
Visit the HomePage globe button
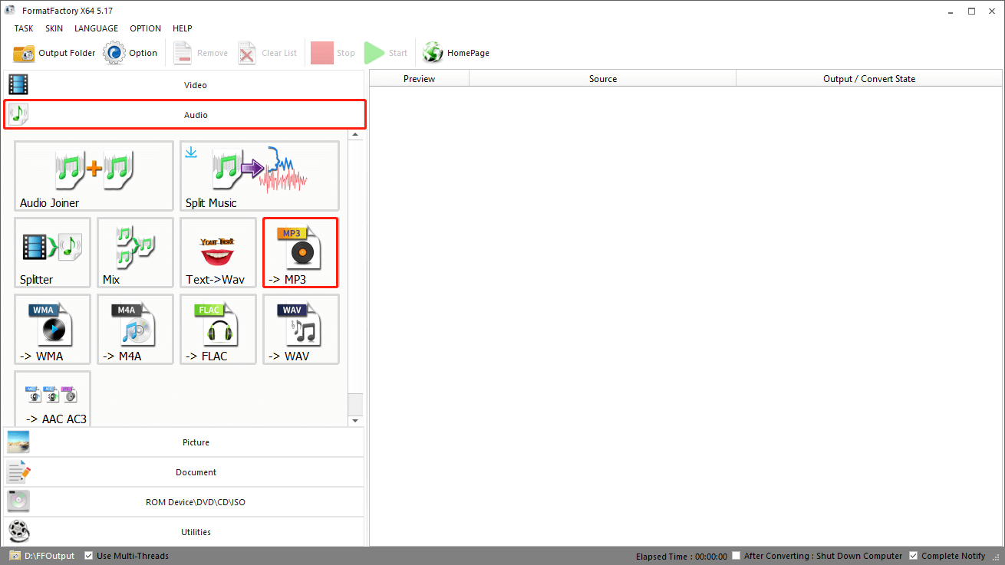coord(456,53)
